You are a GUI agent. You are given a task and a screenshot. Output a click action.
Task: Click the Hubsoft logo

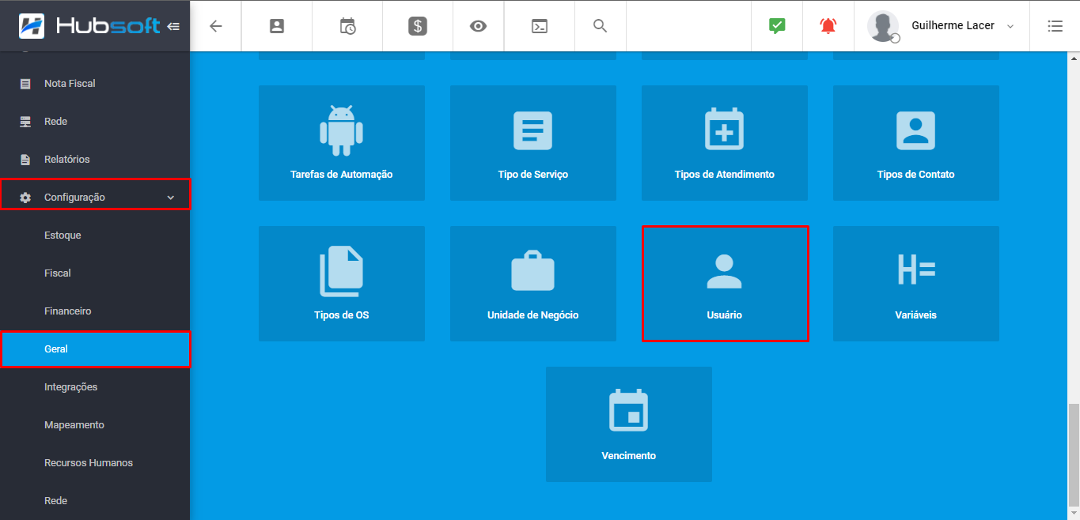89,26
